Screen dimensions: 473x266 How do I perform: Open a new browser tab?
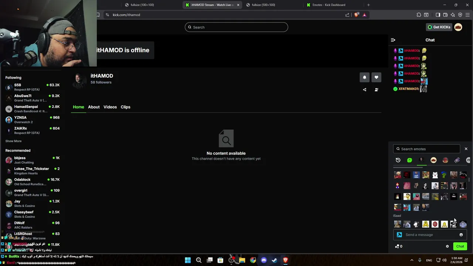click(x=368, y=5)
